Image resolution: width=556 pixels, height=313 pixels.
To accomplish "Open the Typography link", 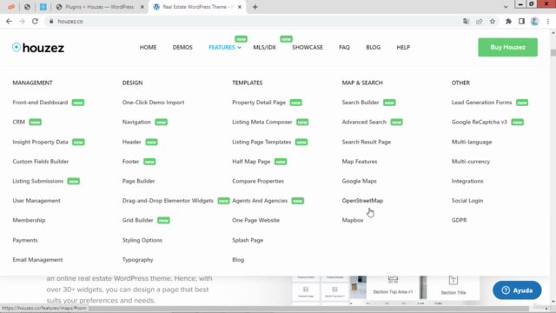I will point(137,259).
